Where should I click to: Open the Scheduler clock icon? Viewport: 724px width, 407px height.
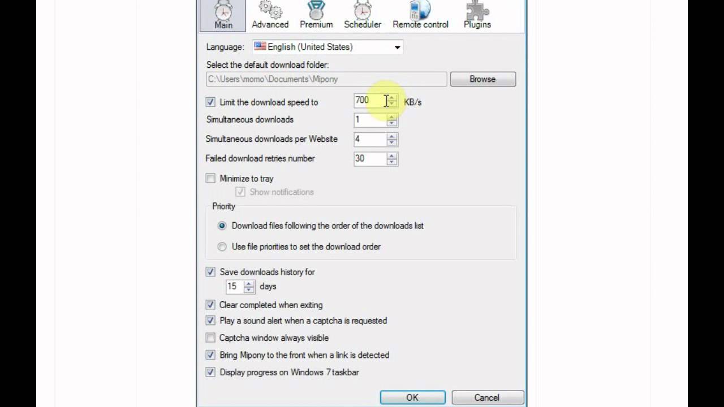363,10
